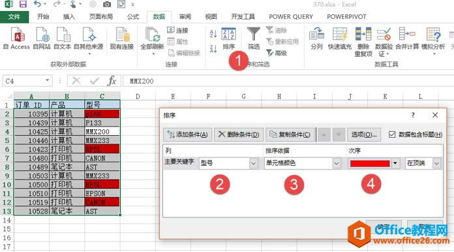
Task: Switch to POWER QUERY tab
Action: point(291,17)
